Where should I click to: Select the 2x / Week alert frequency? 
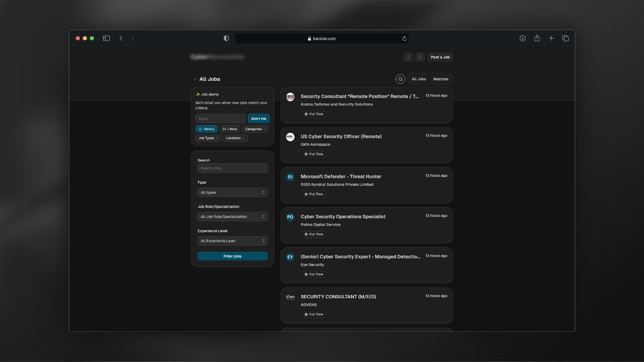pos(230,129)
